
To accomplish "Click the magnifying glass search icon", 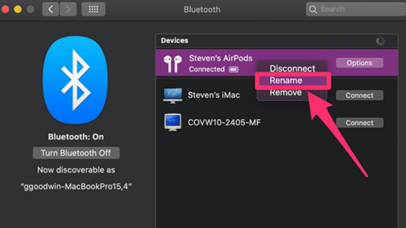I will pos(313,9).
